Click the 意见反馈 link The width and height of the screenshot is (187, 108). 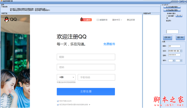(x=131, y=20)
